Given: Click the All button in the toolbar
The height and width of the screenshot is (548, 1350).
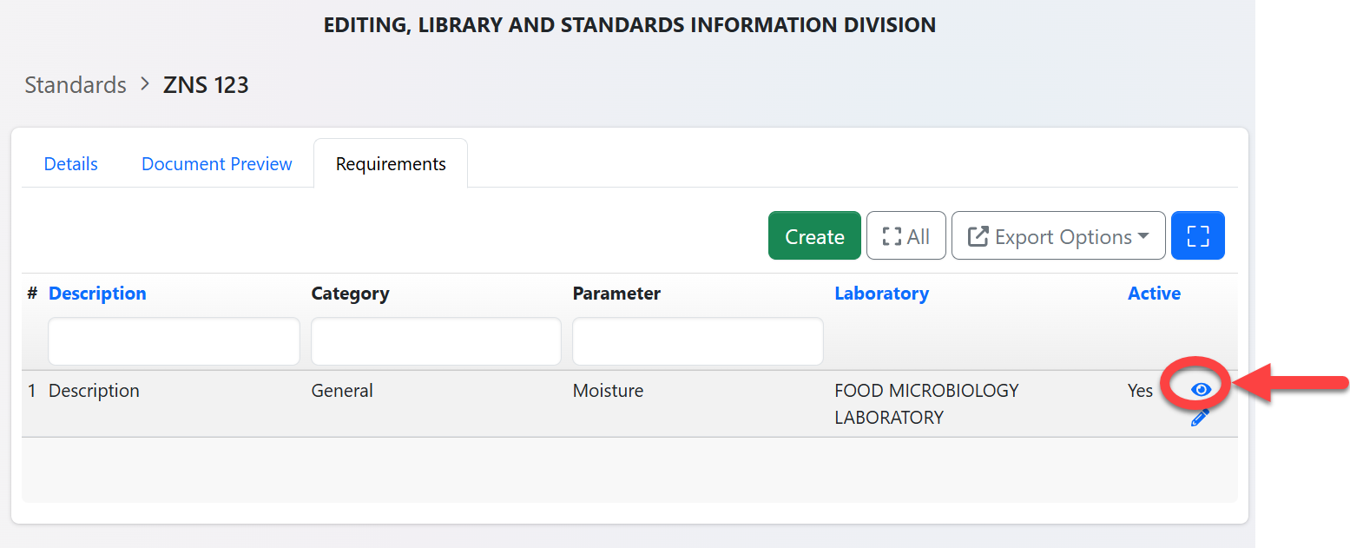Looking at the screenshot, I should tap(905, 236).
